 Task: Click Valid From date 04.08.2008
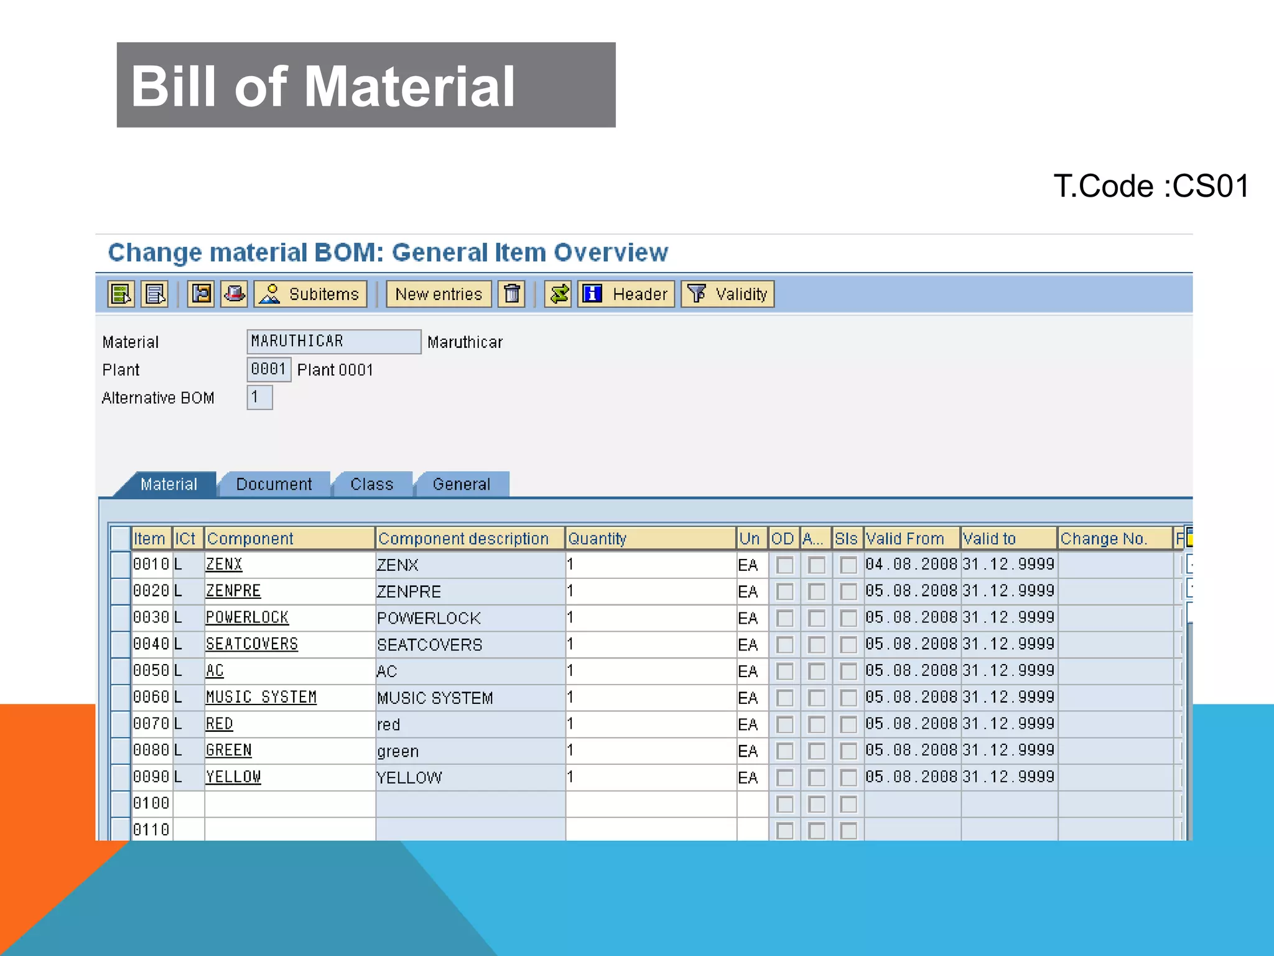click(911, 564)
